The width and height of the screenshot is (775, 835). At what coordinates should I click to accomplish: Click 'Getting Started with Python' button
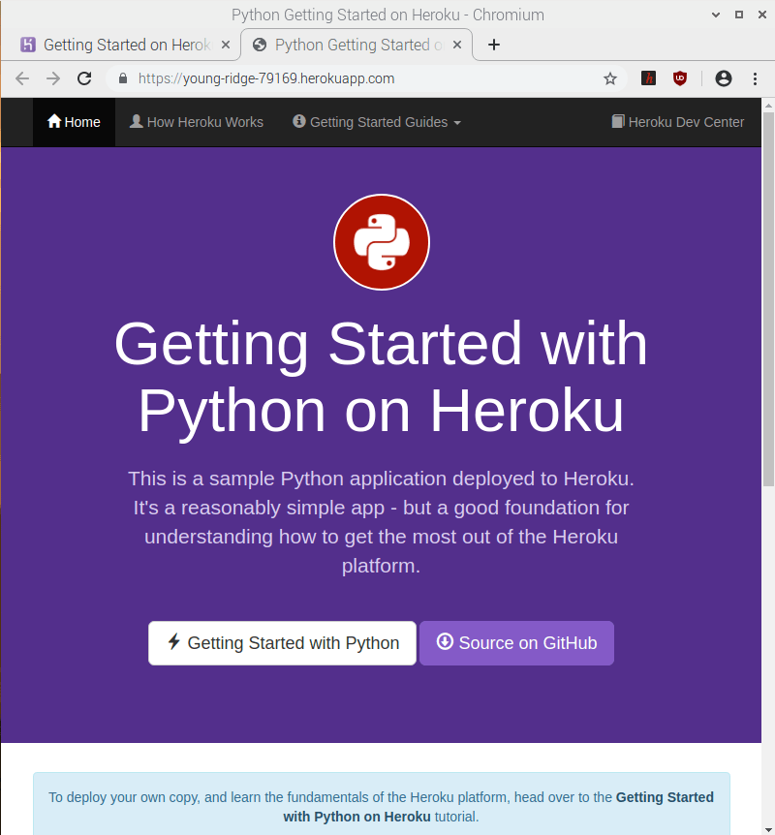282,643
